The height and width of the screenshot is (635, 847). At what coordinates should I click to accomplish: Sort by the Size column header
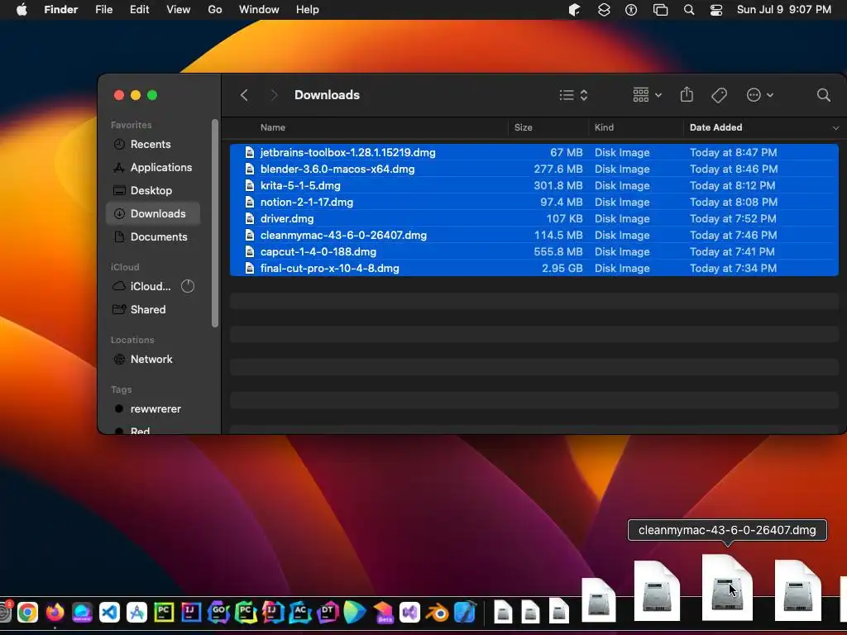[524, 127]
